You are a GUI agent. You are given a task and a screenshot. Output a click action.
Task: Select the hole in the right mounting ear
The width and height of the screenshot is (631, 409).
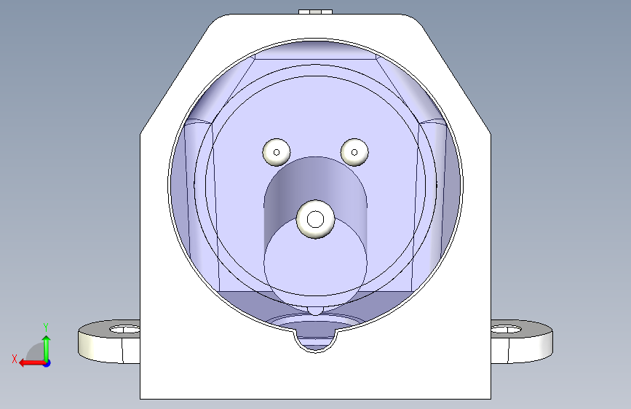click(x=507, y=330)
